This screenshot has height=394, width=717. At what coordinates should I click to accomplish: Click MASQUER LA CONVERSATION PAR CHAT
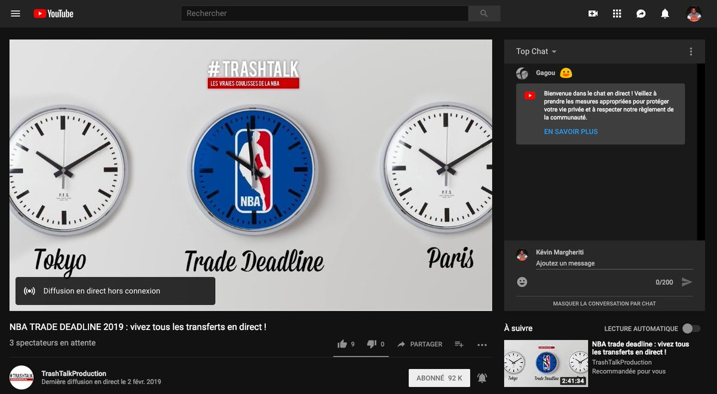pyautogui.click(x=604, y=304)
